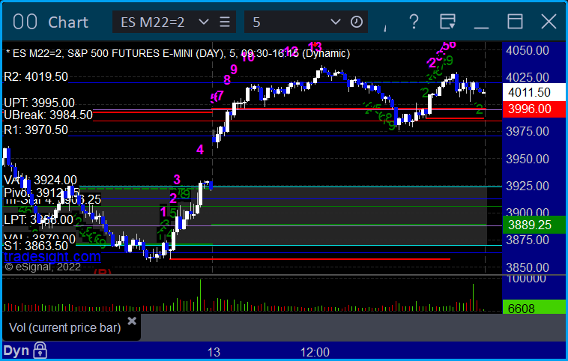
Task: Click the 4011.50 current price label
Action: point(530,92)
